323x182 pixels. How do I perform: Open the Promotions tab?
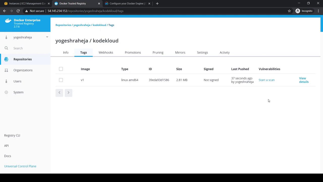(x=133, y=53)
